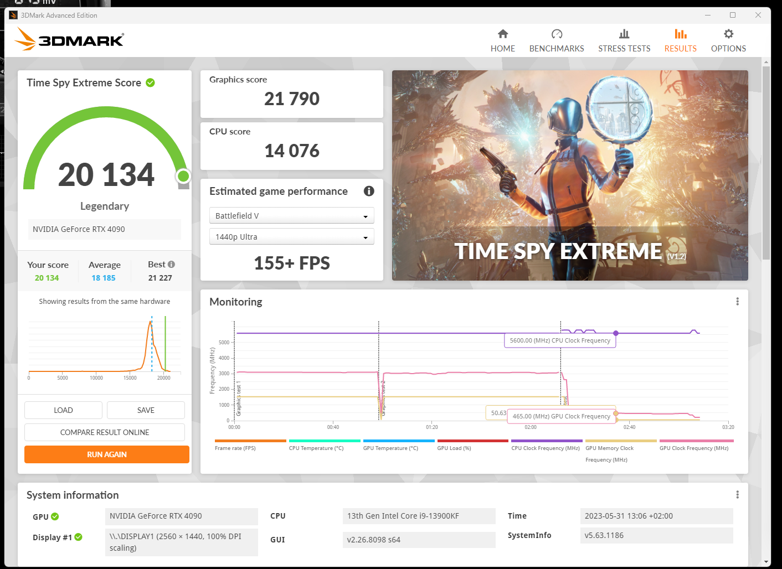The height and width of the screenshot is (569, 782).
Task: Click the Time value 2023-05-31 13:06
Action: tap(657, 516)
